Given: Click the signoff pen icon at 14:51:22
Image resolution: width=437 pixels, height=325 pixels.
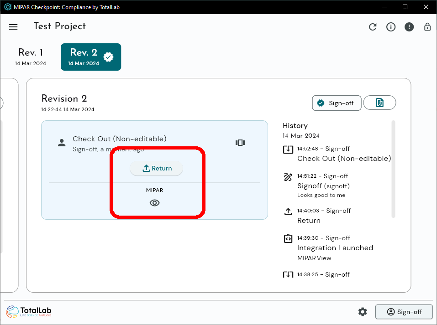Looking at the screenshot, I should tap(288, 177).
